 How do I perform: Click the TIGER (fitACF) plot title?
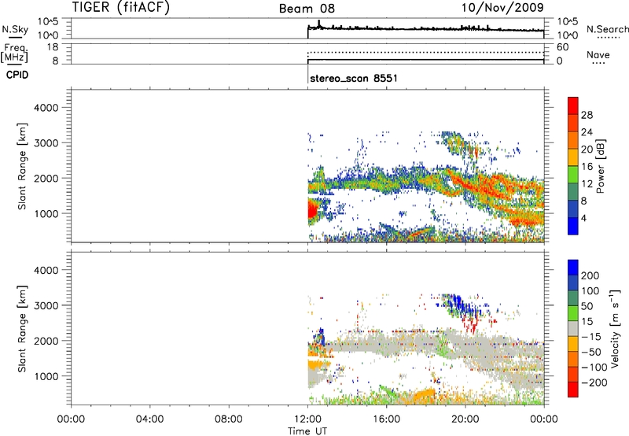pyautogui.click(x=121, y=7)
